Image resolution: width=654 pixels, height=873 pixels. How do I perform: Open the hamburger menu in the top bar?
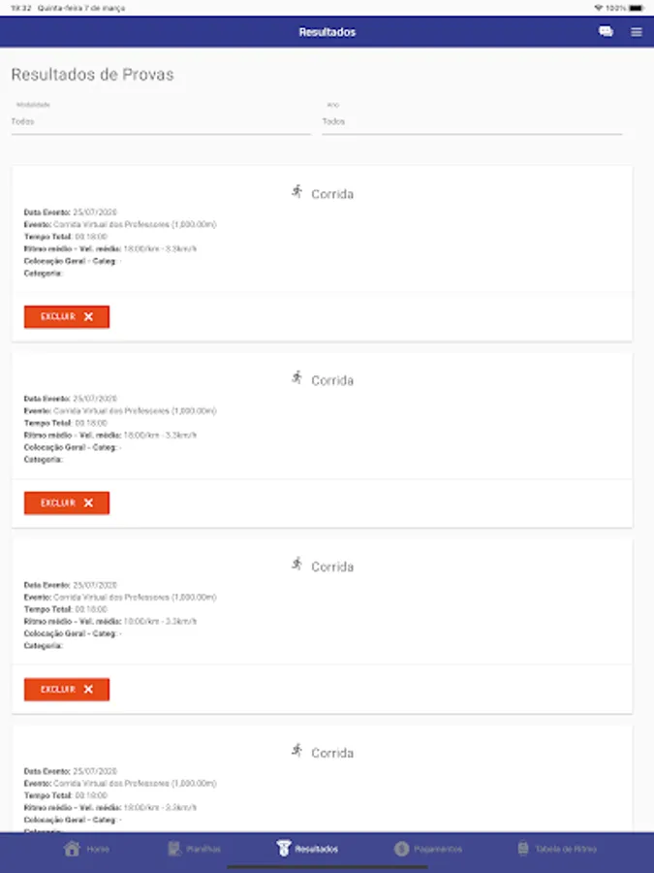coord(637,31)
